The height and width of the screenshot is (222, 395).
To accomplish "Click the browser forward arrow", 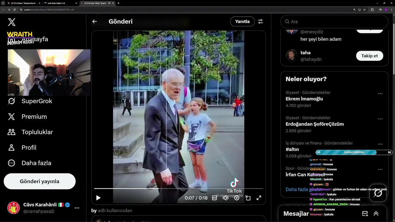I will (9, 10).
